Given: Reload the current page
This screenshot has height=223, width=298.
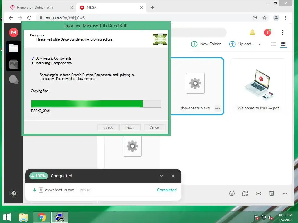Looking at the screenshot, I should (x=29, y=18).
